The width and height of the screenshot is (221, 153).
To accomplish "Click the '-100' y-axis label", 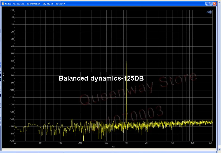I will [12, 90].
